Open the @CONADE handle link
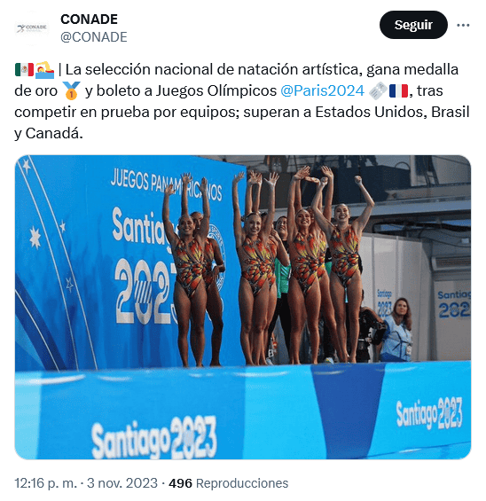Viewport: 486px width, 501px height. 94,37
